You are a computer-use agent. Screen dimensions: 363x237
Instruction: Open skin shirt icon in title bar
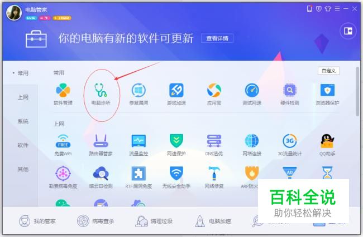click(x=328, y=9)
